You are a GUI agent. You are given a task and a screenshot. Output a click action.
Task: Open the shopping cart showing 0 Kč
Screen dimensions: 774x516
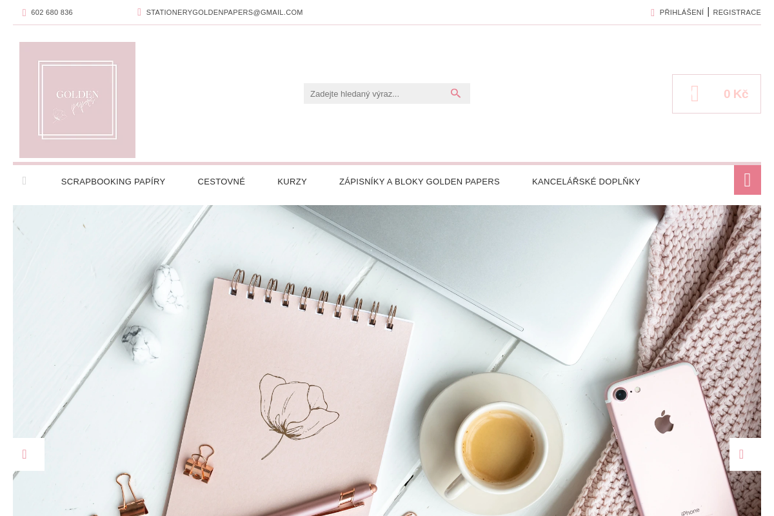click(717, 94)
